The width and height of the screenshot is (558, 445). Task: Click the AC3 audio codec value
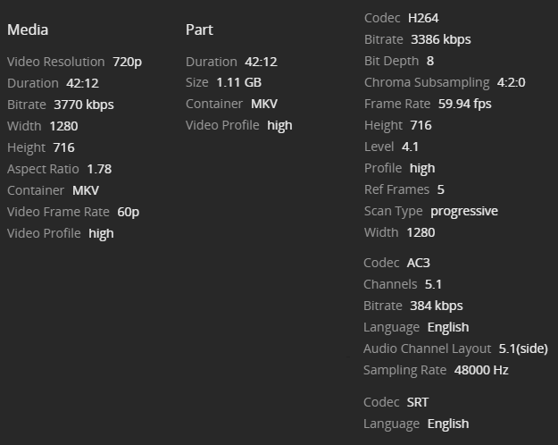click(x=418, y=263)
